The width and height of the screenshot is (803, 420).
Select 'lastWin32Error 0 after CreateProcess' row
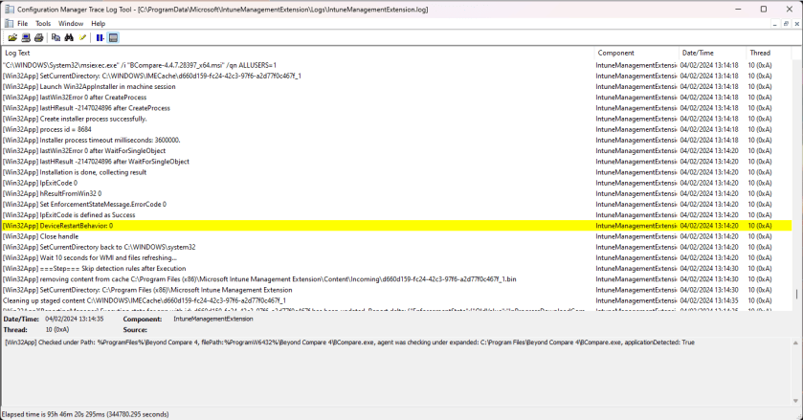coord(397,98)
